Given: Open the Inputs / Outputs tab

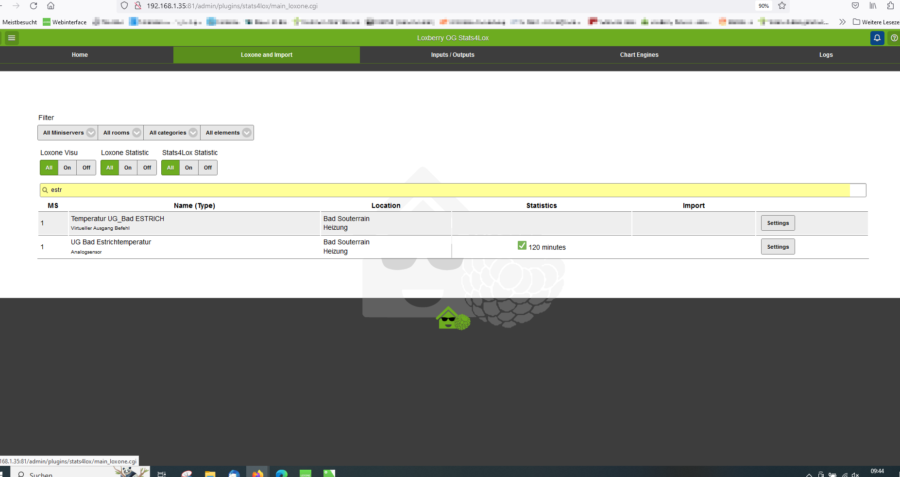Looking at the screenshot, I should 453,55.
